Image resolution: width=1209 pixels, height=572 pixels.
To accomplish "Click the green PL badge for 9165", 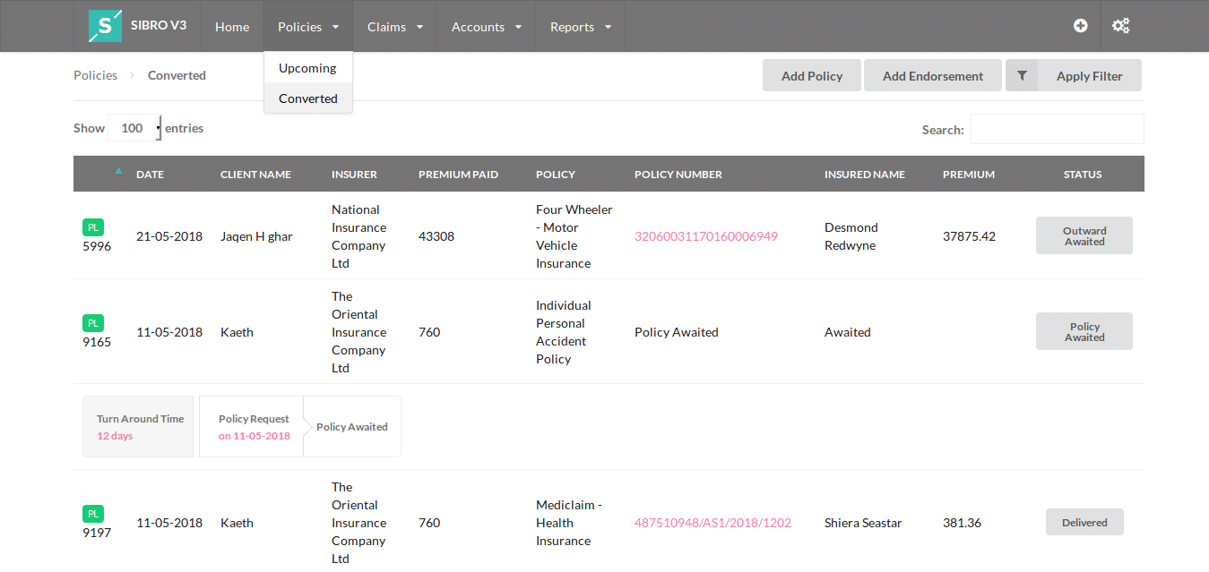I will tap(93, 324).
